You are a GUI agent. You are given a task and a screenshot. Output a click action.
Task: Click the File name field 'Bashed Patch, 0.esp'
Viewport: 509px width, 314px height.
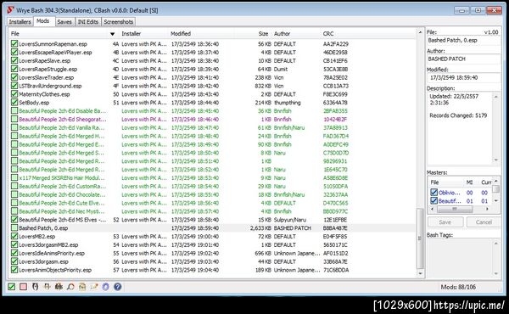pos(463,41)
